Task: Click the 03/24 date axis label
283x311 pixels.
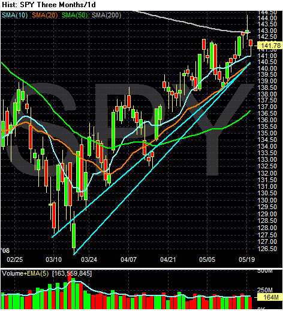Action: (x=89, y=259)
